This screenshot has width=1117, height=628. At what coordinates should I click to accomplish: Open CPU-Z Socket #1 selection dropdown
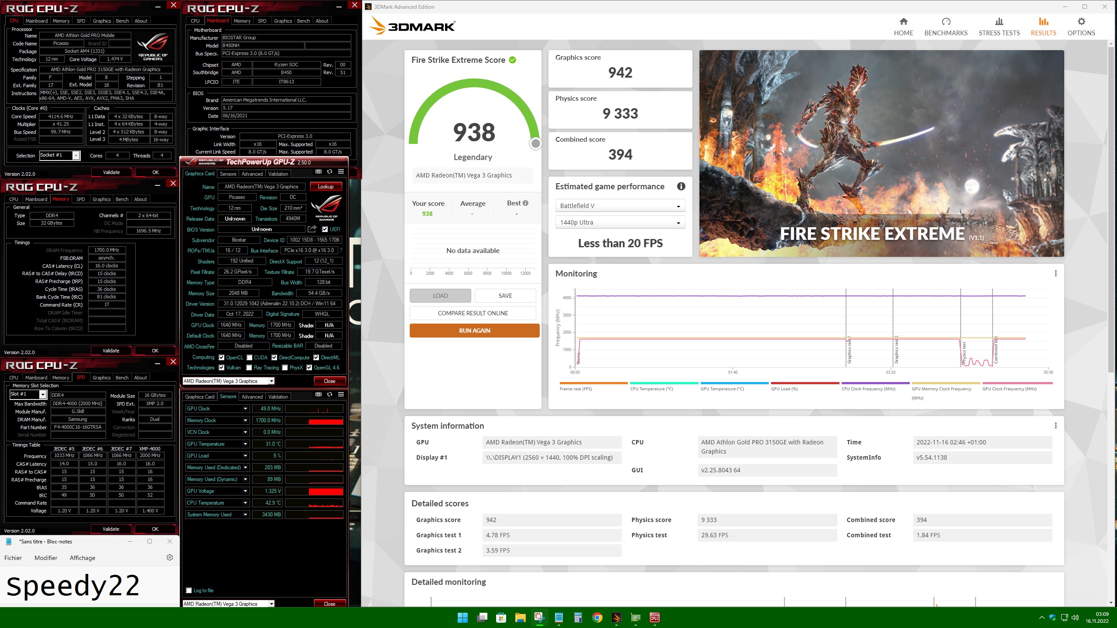click(x=60, y=155)
